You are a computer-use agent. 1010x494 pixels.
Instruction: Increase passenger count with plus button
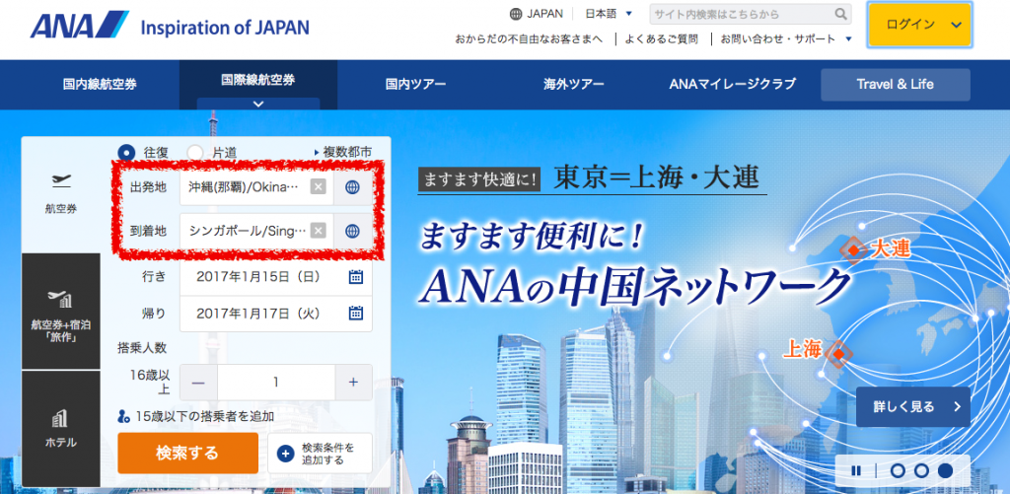click(353, 382)
